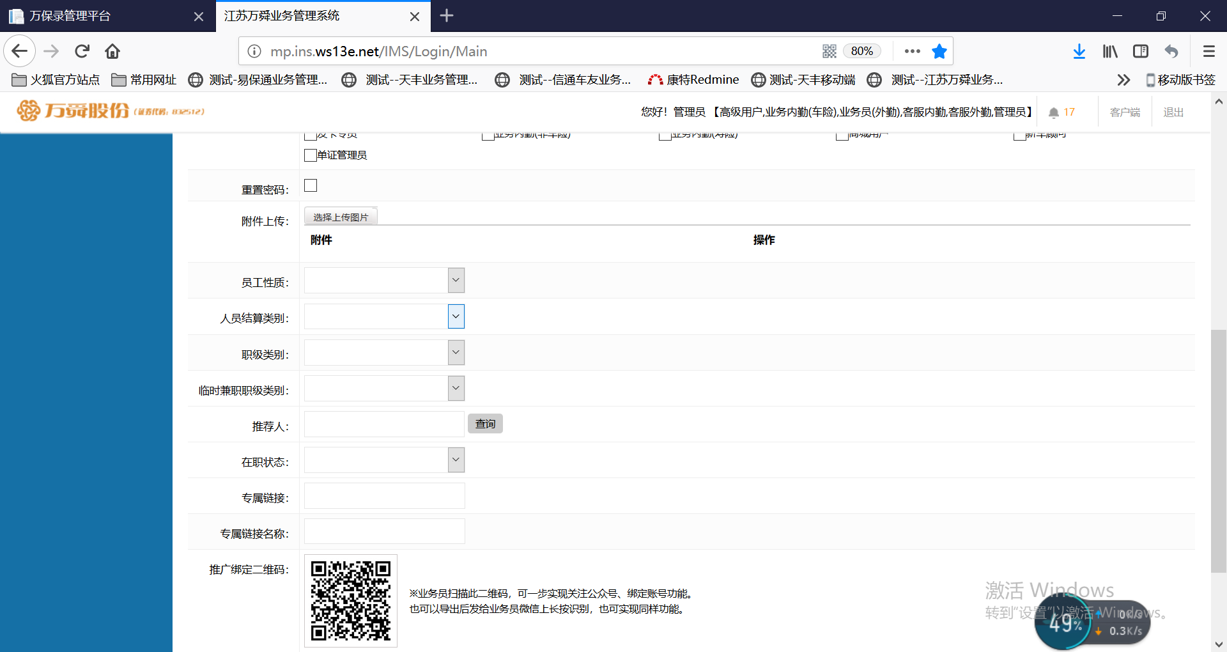Click the 查询 button next to 推荐人
This screenshot has width=1227, height=652.
(485, 424)
